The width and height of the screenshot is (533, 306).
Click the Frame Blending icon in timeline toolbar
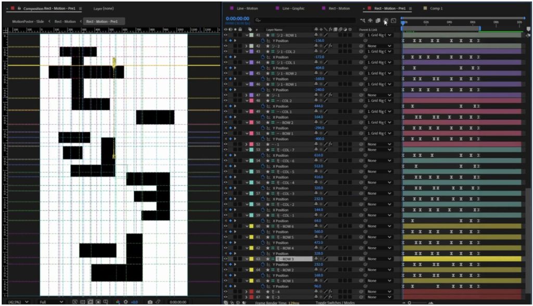pyautogui.click(x=378, y=21)
